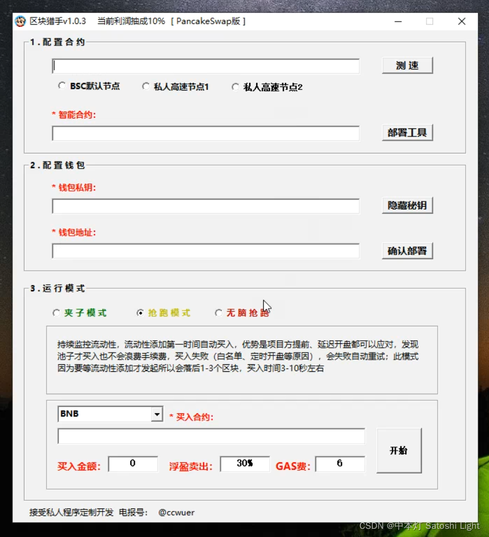This screenshot has height=537, width=489.
Task: Click the 测速 speed test button
Action: click(407, 65)
